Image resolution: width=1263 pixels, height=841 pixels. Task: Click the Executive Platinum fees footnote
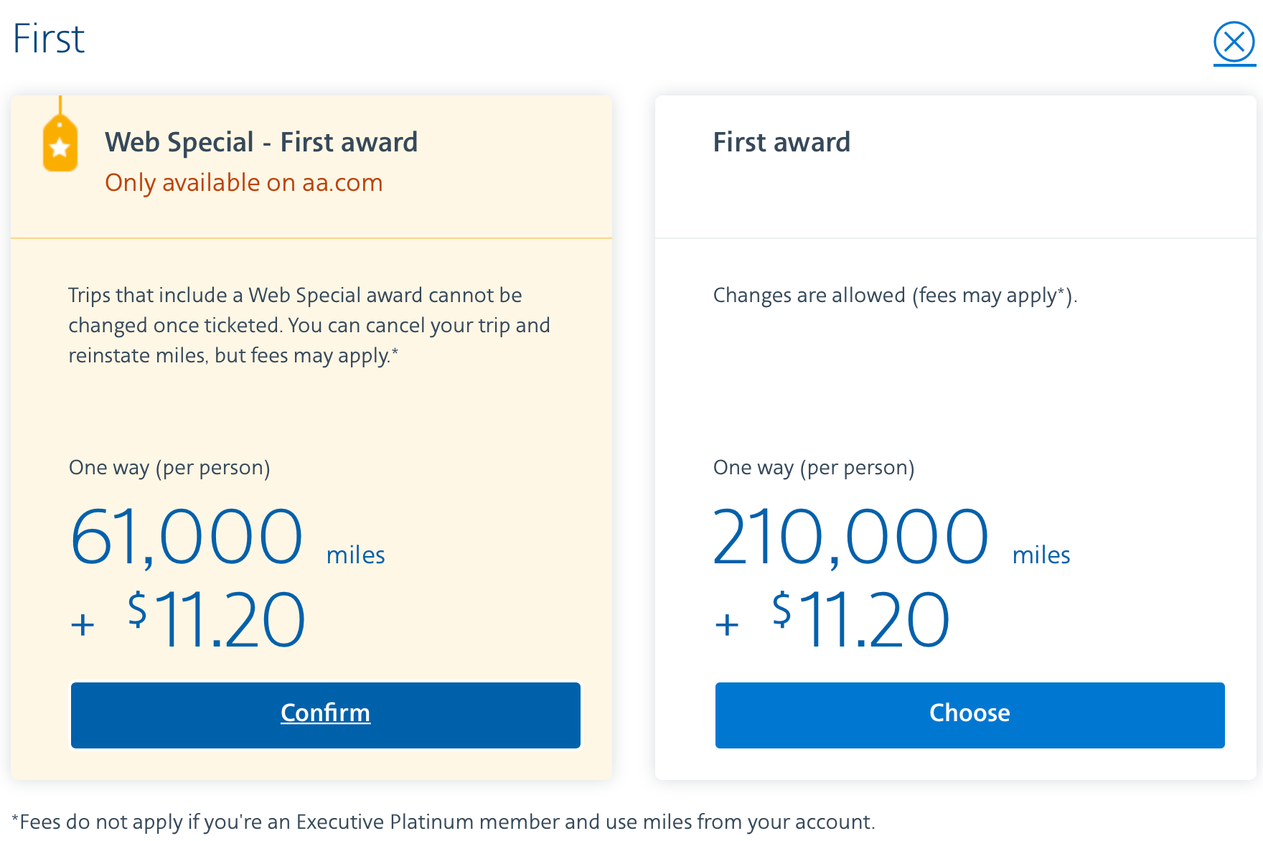pyautogui.click(x=443, y=822)
